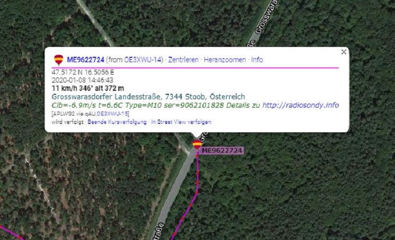Screen dimensions: 395x240
Task: Click the magenta separator line in popup
Action: 195,68
